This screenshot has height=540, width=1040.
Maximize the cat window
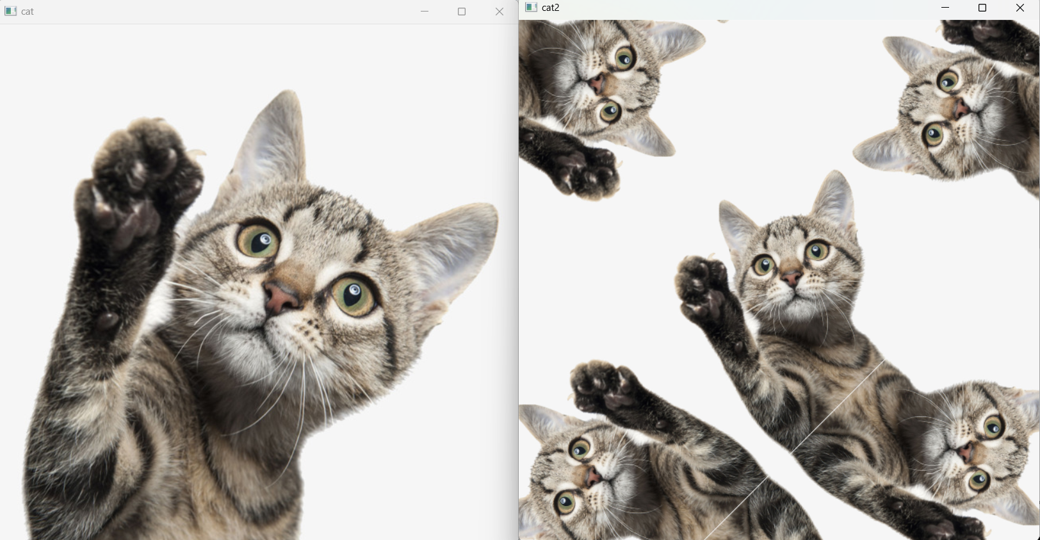point(462,12)
